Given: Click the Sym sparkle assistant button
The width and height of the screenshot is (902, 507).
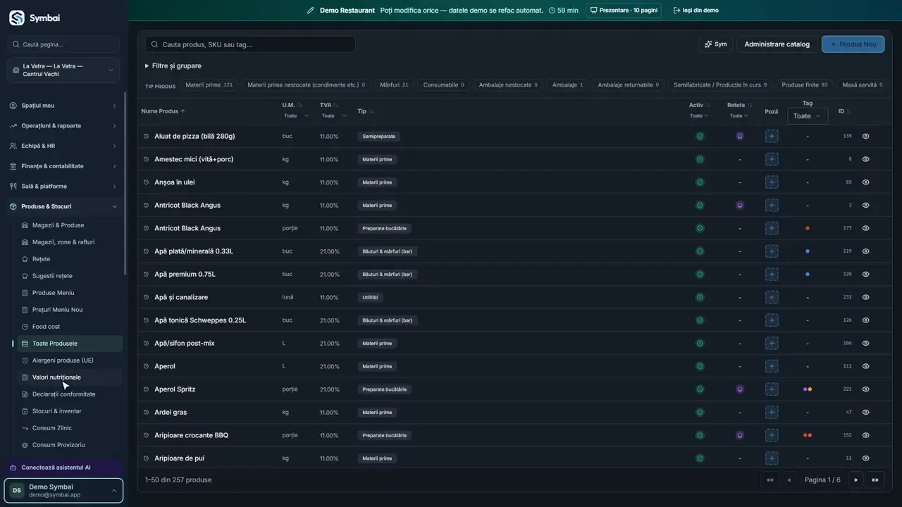Looking at the screenshot, I should [x=715, y=44].
